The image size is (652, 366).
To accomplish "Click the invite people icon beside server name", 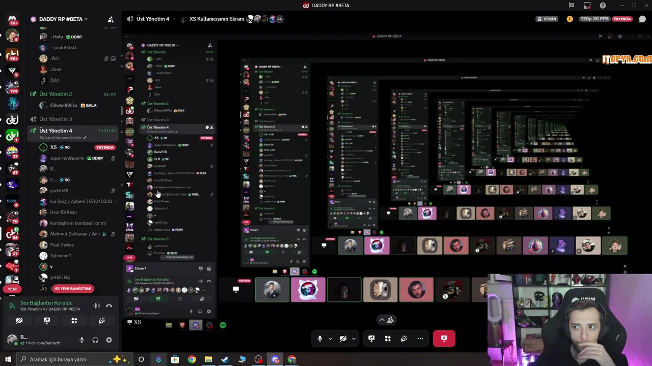I will (111, 19).
